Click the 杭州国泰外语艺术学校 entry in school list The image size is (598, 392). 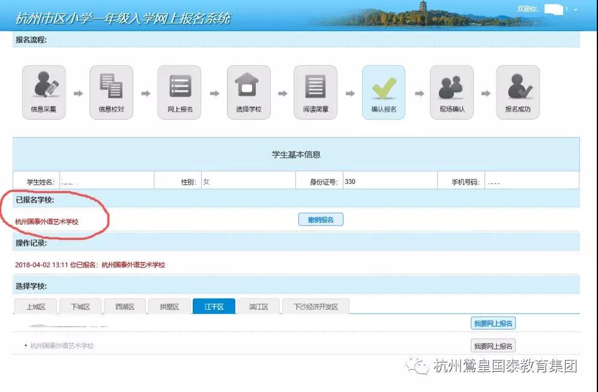tap(62, 346)
